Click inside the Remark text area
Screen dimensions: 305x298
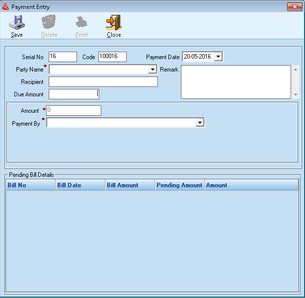[235, 82]
